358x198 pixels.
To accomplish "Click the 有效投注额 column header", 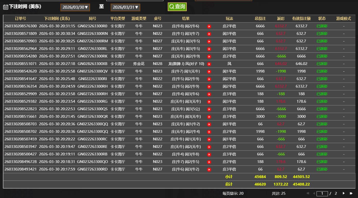I will tap(301, 18).
